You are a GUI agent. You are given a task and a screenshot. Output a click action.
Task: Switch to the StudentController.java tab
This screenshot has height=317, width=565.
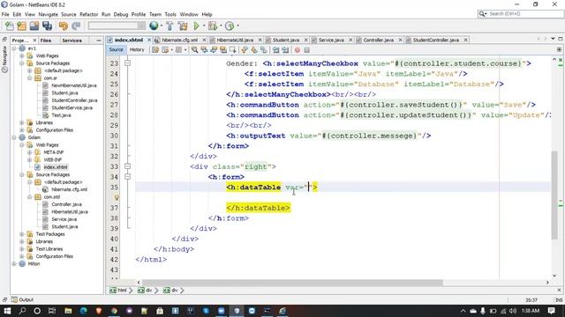435,40
